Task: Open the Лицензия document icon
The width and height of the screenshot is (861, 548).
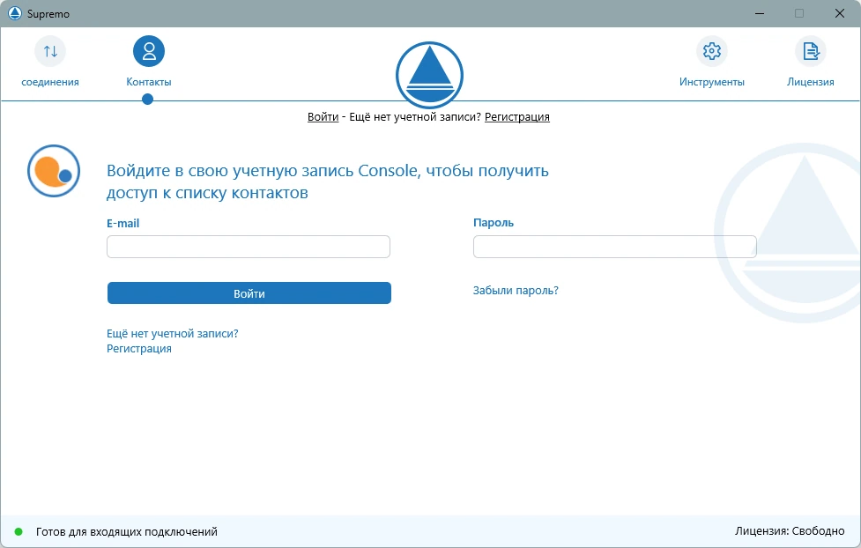Action: (x=811, y=51)
